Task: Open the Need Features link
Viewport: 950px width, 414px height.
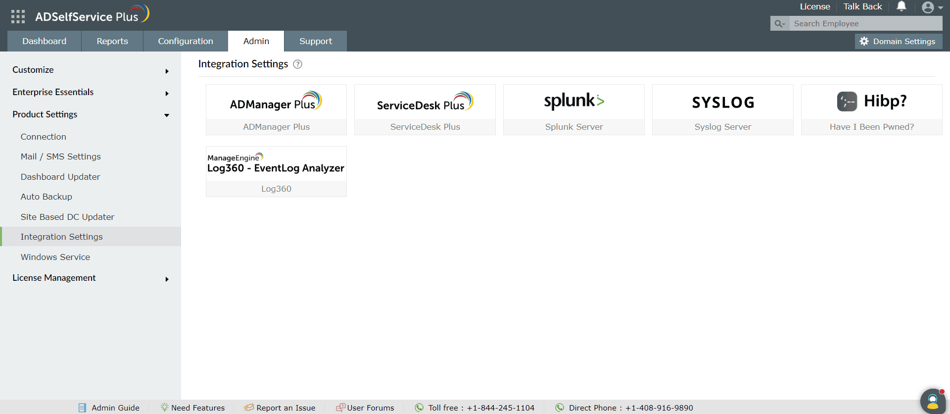Action: click(x=198, y=408)
